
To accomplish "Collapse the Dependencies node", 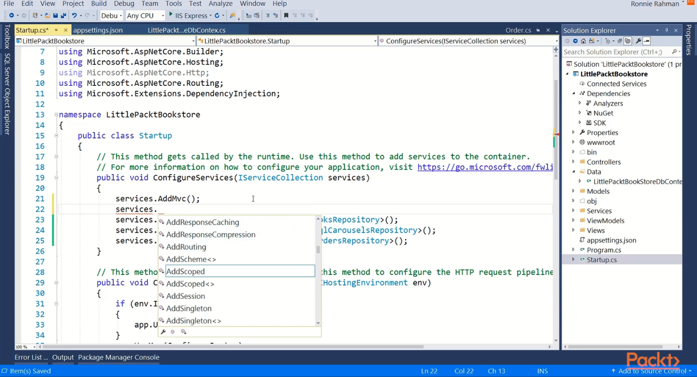I will point(573,93).
